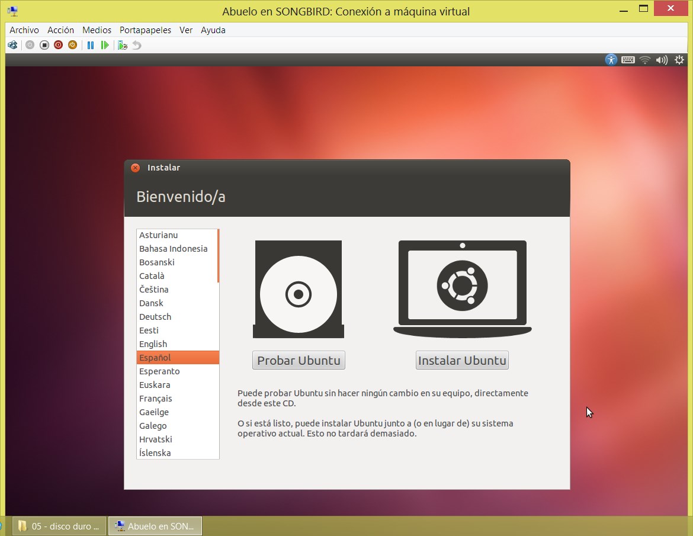Click the Probar Ubuntu button

299,360
